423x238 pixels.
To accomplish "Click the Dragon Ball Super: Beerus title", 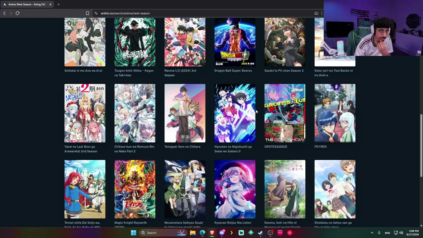I will (233, 70).
